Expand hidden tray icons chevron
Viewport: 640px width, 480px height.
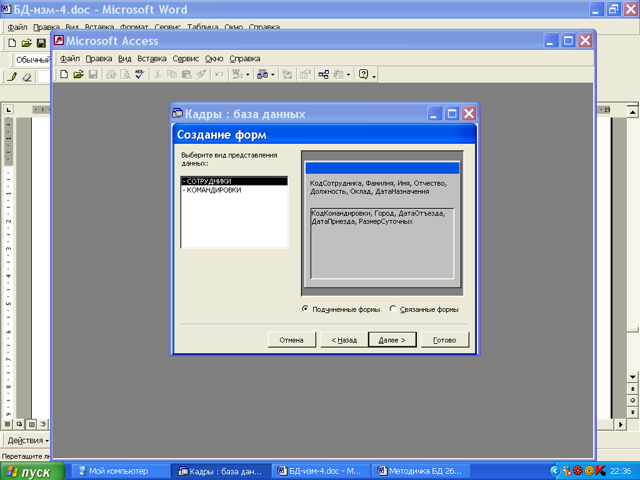click(555, 471)
